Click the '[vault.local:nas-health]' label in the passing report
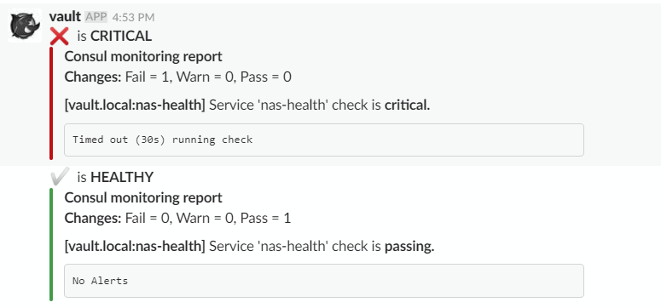Screen dimensions: 661x308 pos(135,246)
